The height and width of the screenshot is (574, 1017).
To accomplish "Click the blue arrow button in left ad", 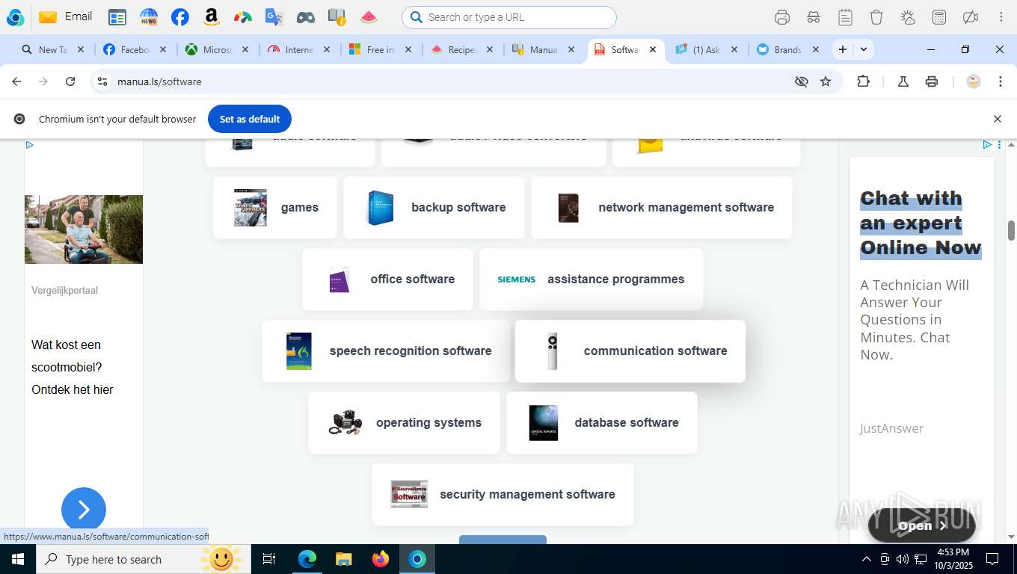I will tap(84, 510).
